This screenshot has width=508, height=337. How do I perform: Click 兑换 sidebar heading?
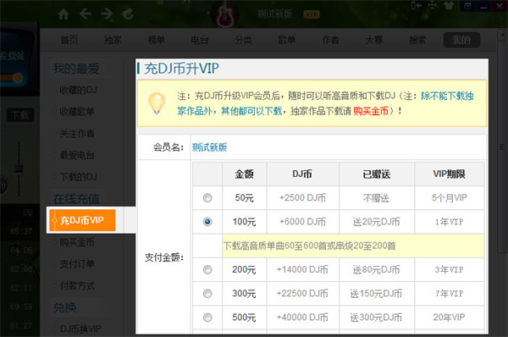pos(64,307)
